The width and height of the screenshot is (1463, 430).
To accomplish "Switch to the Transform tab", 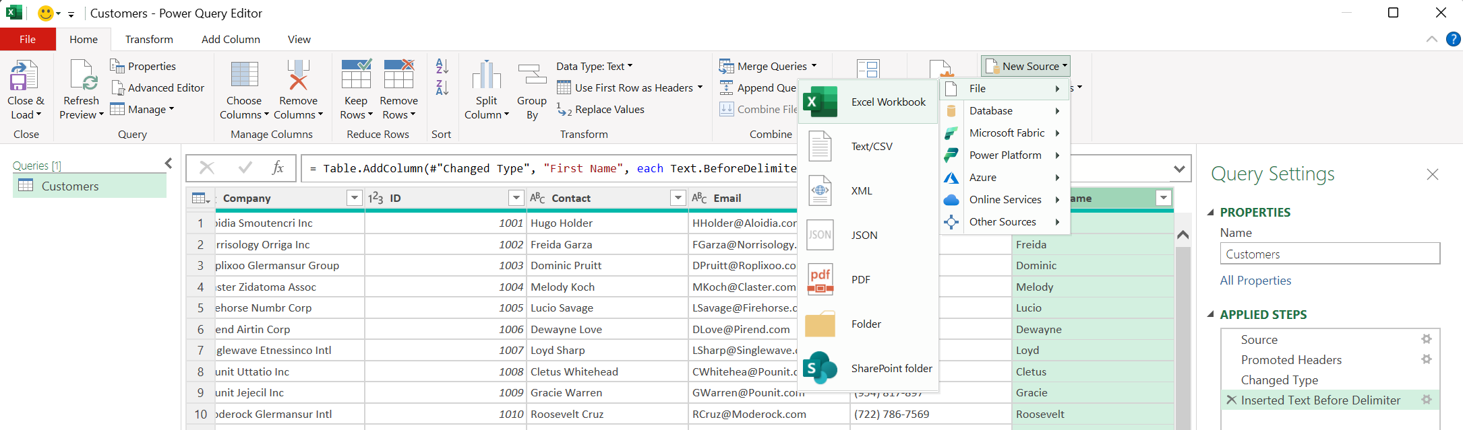I will tap(149, 39).
